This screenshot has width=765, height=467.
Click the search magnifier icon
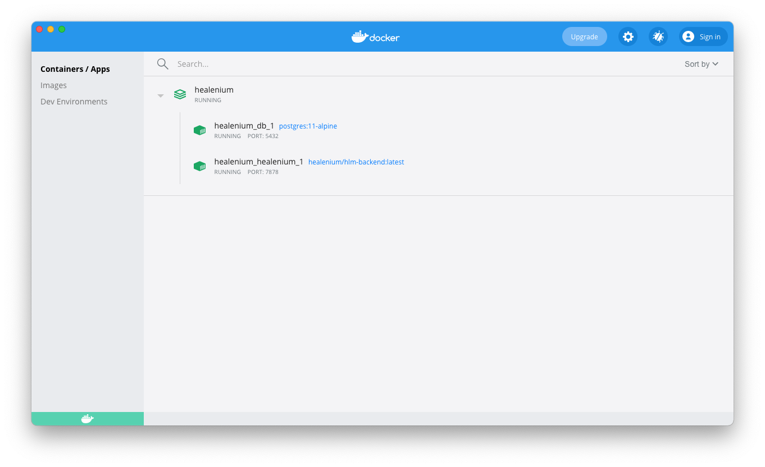click(x=162, y=63)
